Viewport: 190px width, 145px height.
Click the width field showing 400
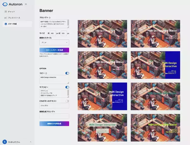click(53, 33)
